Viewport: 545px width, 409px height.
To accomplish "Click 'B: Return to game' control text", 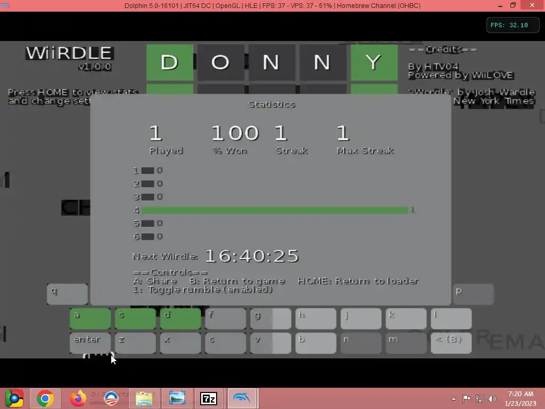I will [x=237, y=281].
